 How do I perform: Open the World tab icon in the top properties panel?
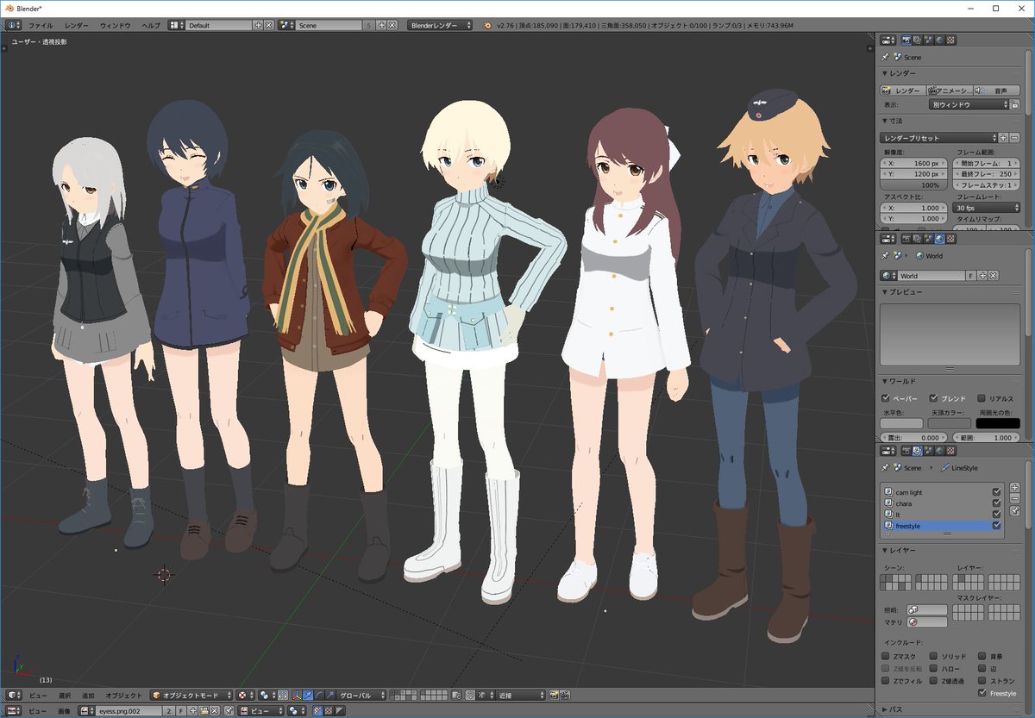pyautogui.click(x=939, y=40)
